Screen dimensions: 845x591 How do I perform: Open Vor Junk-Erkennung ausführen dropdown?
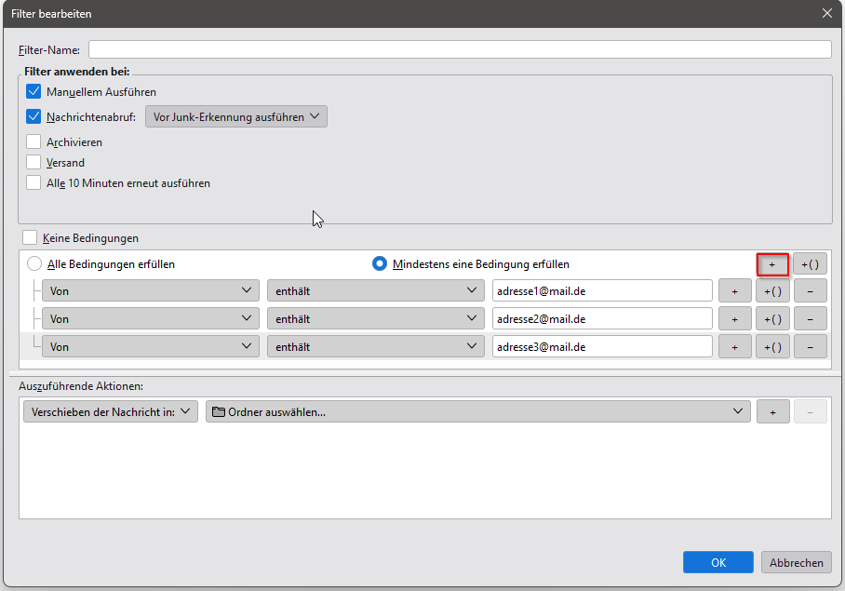pos(236,117)
